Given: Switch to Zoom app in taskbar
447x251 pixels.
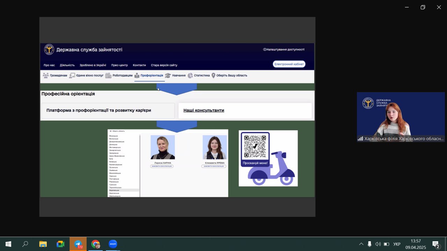Looking at the screenshot, I should (x=113, y=244).
